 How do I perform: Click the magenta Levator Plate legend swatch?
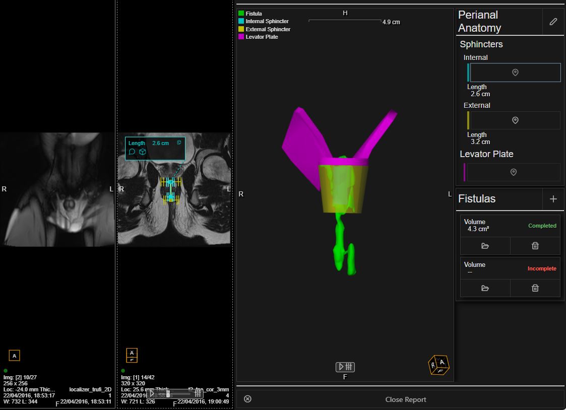[241, 37]
